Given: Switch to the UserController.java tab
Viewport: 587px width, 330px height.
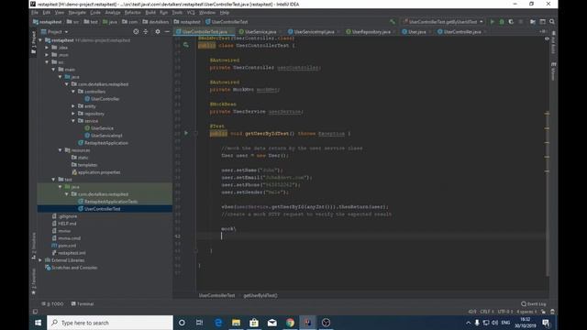Looking at the screenshot, I should pos(462,32).
